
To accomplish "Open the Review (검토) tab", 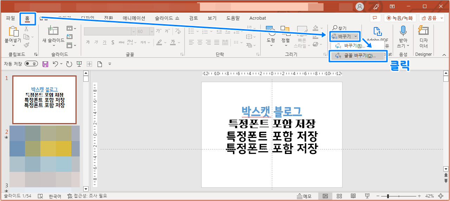I will coord(194,18).
